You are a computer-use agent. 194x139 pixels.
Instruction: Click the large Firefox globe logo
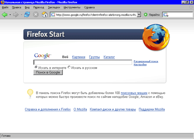(x=156, y=37)
